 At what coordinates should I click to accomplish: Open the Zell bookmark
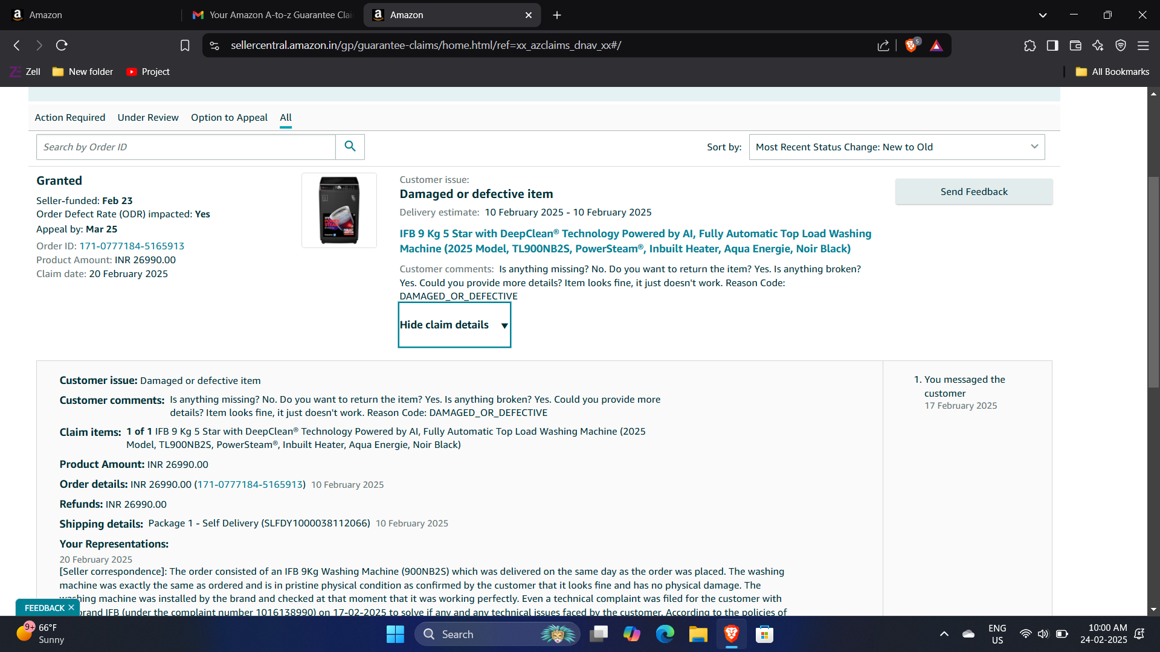point(25,72)
